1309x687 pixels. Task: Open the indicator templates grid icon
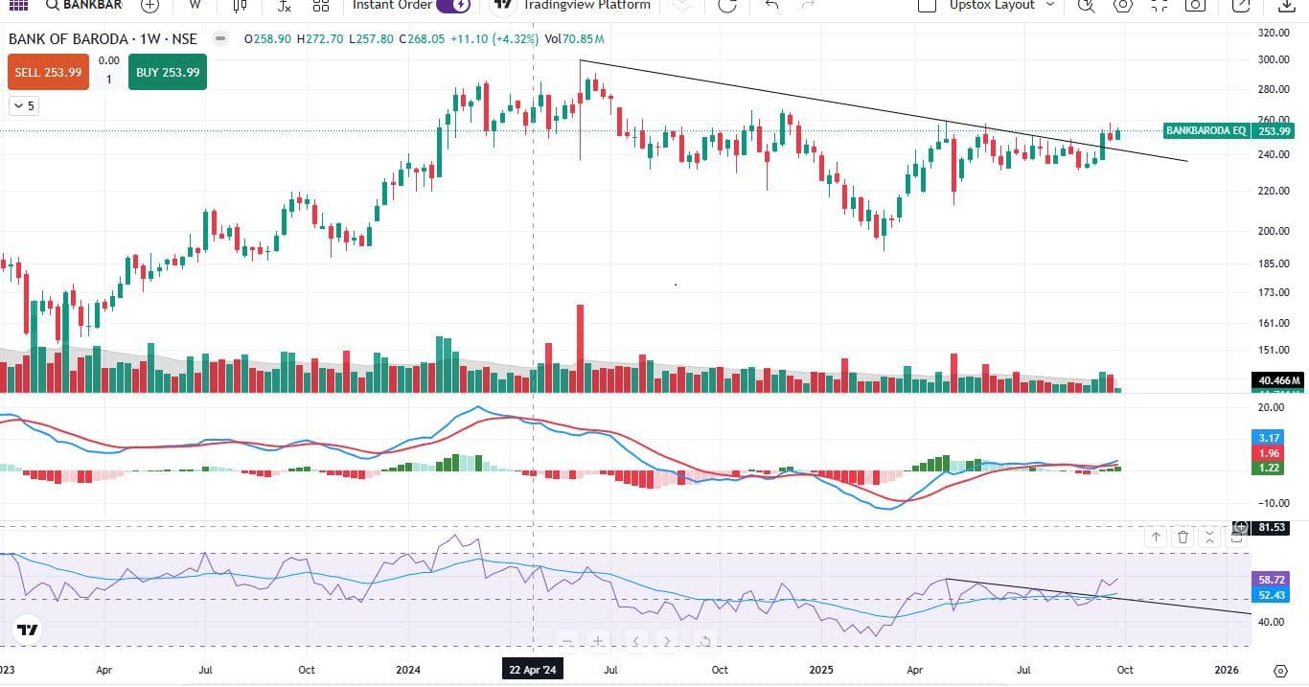pos(321,5)
